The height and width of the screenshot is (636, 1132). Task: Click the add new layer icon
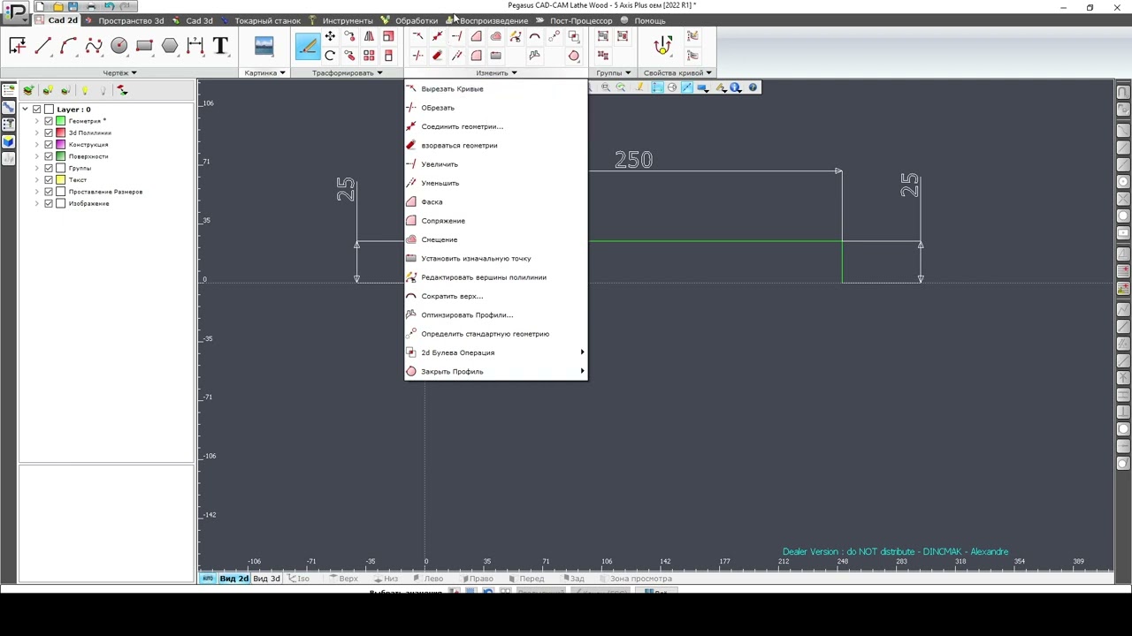[28, 90]
